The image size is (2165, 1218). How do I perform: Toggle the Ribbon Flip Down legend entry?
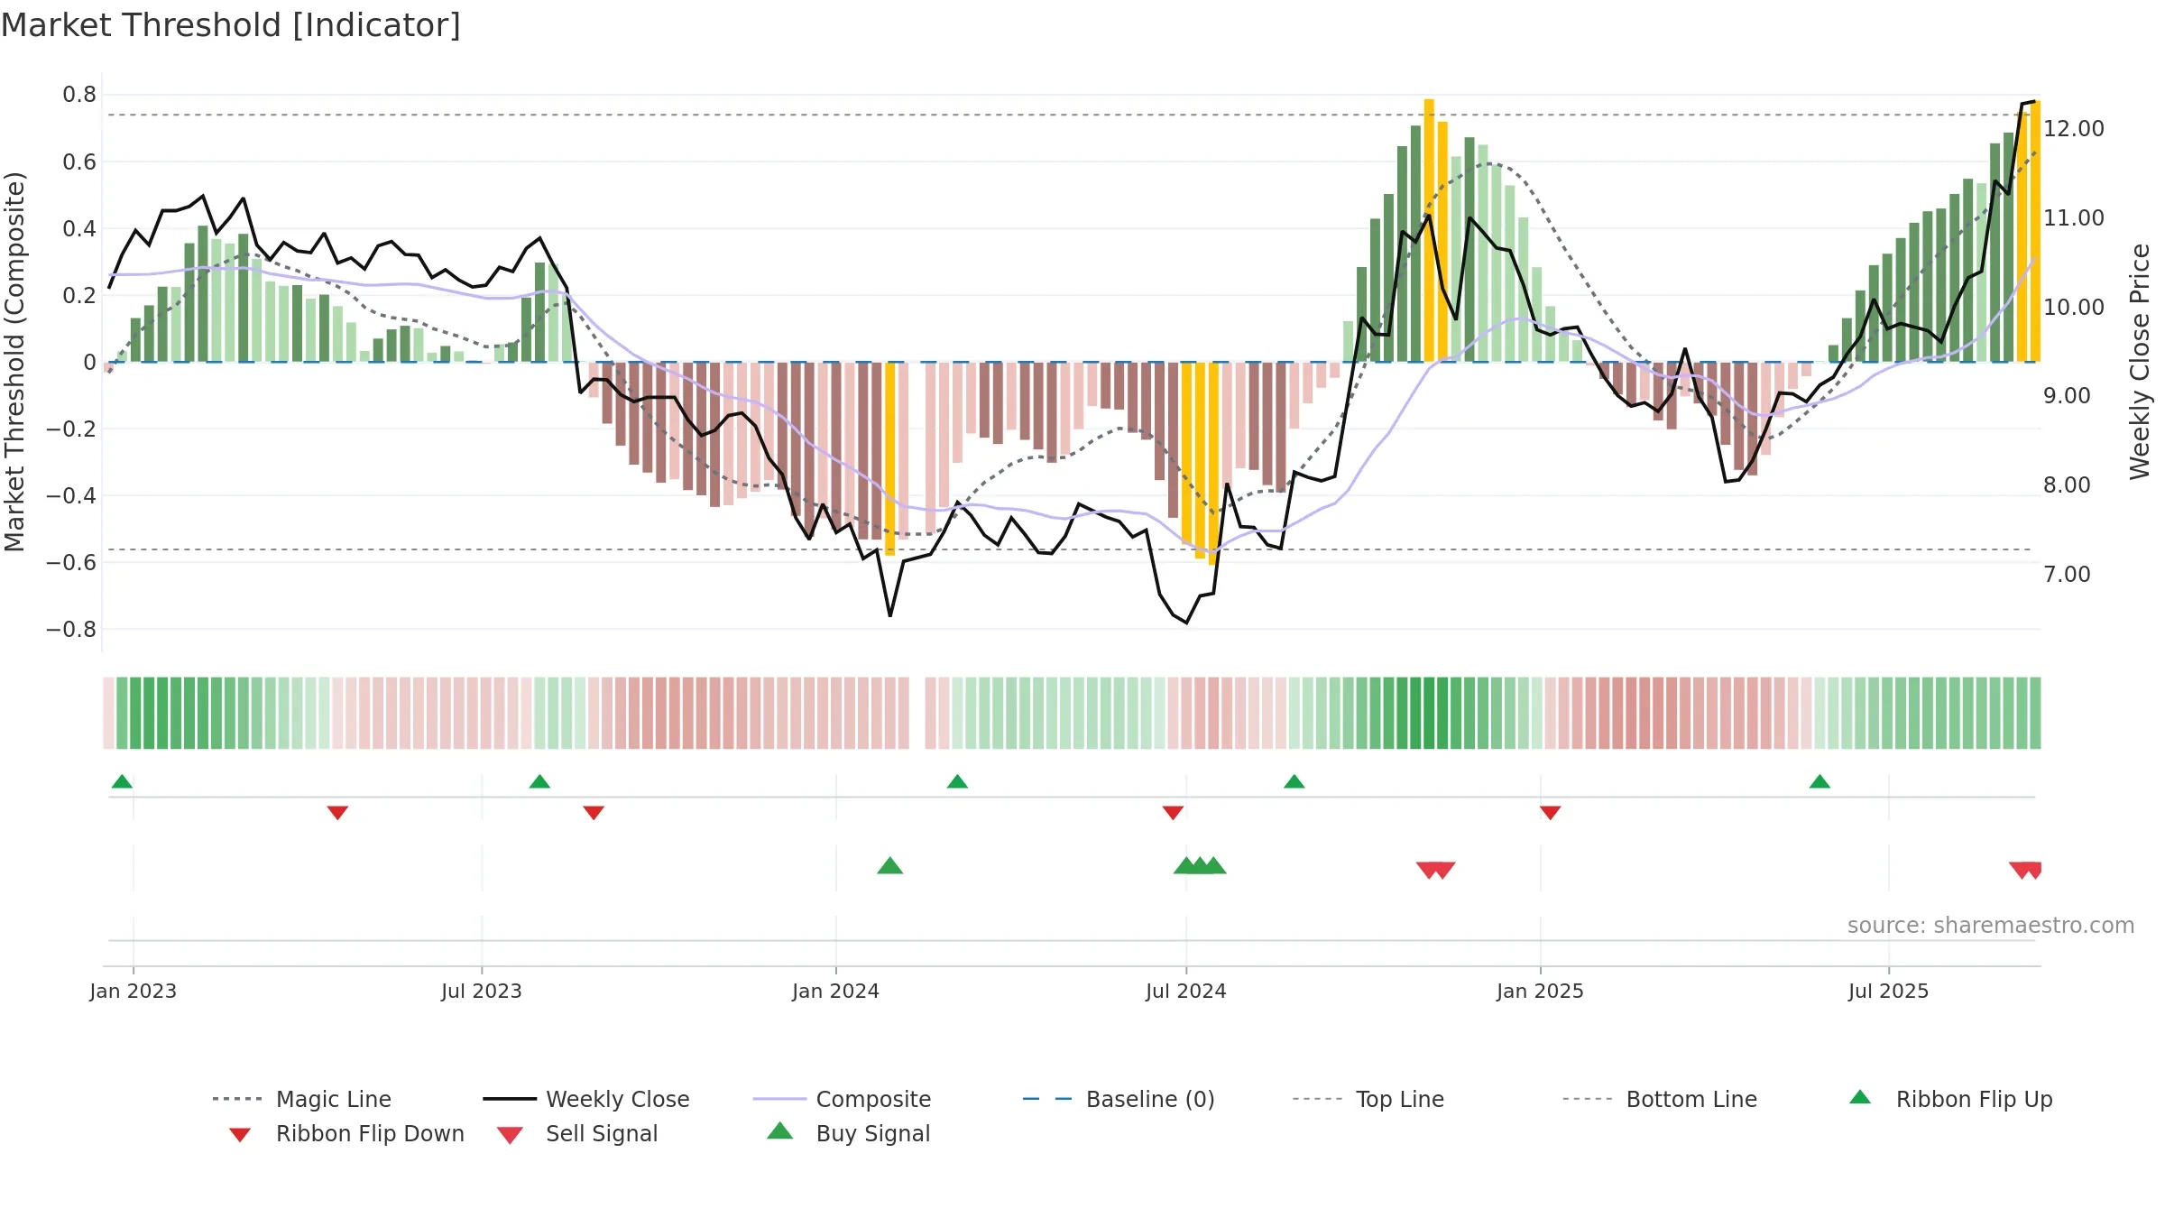[346, 1133]
